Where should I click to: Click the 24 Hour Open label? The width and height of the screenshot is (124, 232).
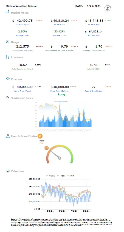pos(22,25)
